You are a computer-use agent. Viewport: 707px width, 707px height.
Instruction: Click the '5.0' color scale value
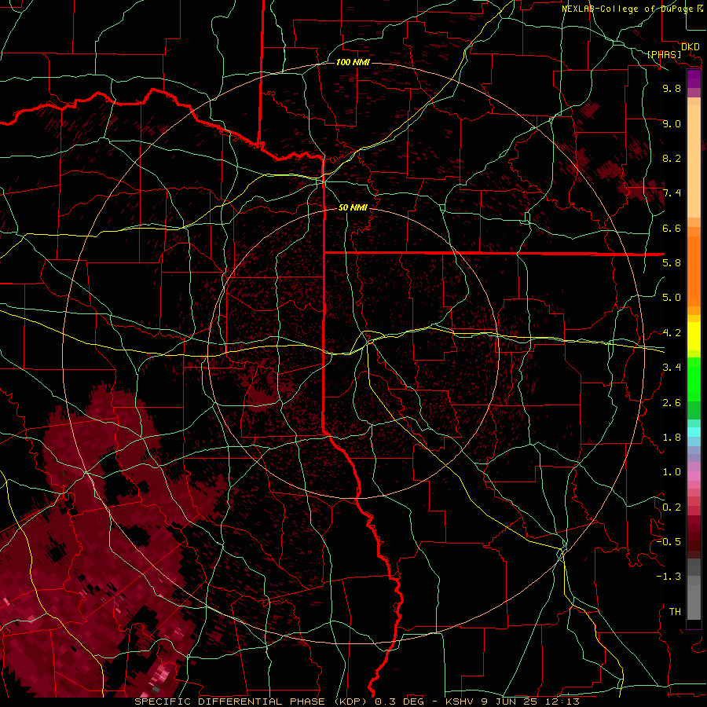click(x=672, y=298)
